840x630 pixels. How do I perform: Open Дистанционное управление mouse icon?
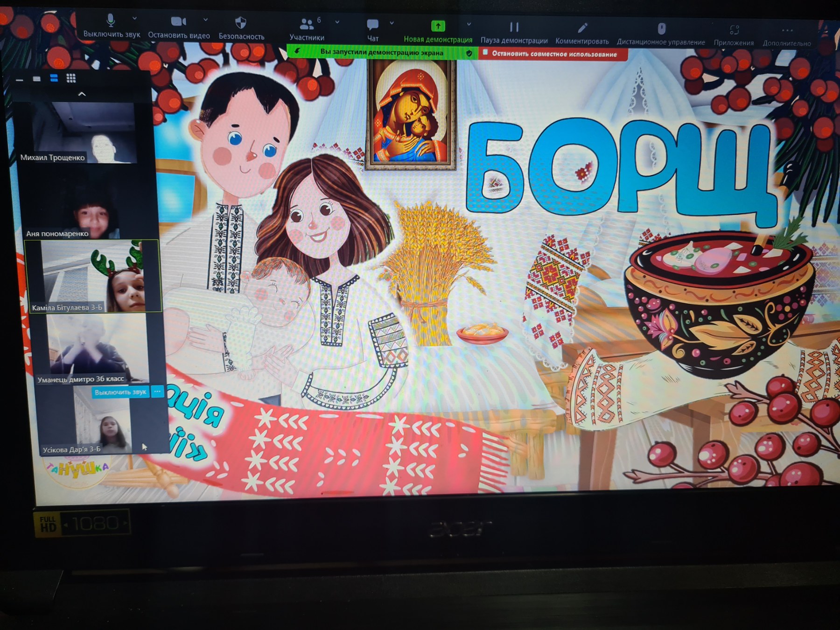coord(661,29)
